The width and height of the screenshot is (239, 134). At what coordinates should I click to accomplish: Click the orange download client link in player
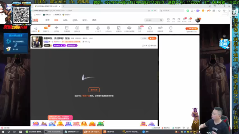pyautogui.click(x=86, y=96)
